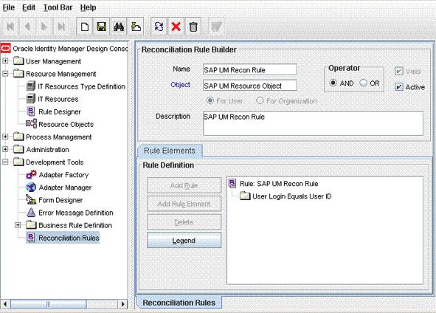Collapse the Resource Management node
This screenshot has height=313, width=436.
[5, 74]
